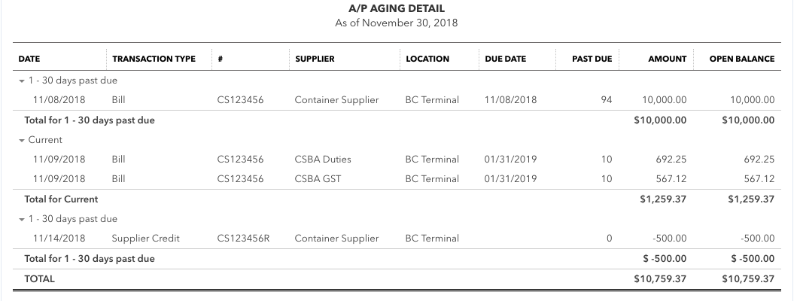Image resolution: width=800 pixels, height=301 pixels.
Task: Open the Supplier Credit CS123456R transaction
Action: (243, 239)
